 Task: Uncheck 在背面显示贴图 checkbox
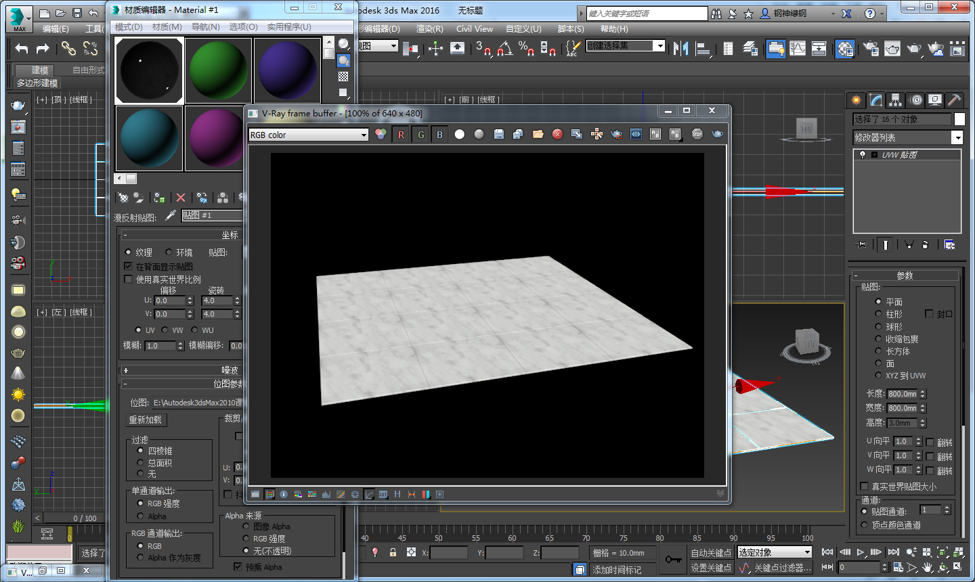tap(128, 267)
